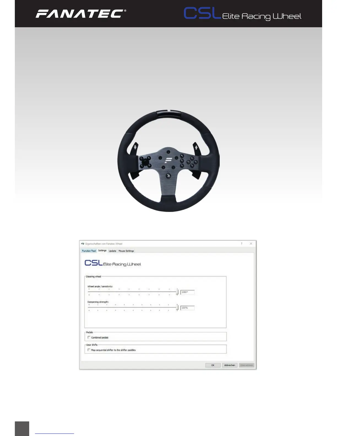Click the Fanatec logo in the page header
Screen dimensions: 337x436
pyautogui.click(x=81, y=13)
